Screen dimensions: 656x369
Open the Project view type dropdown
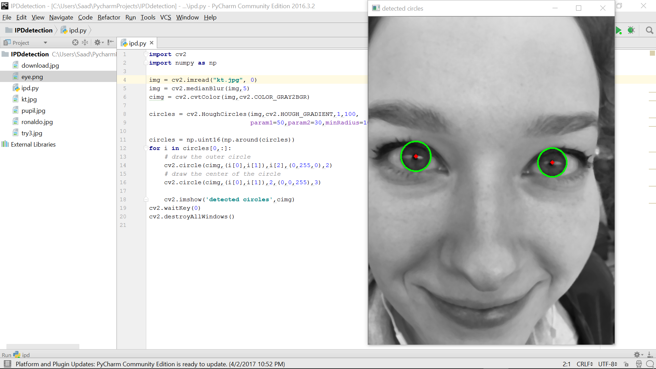coord(45,43)
